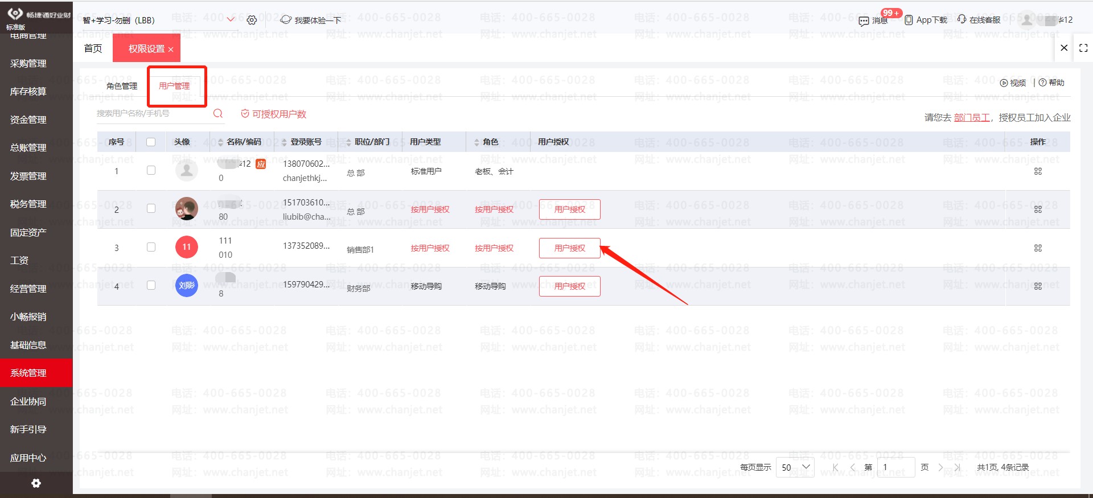Toggle fullscreen expand icon at top right
Screen dimensions: 1093x498
(1083, 48)
